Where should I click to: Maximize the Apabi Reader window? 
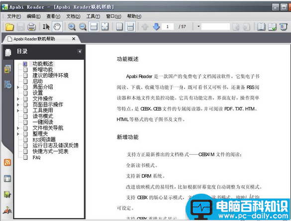point(284,7)
